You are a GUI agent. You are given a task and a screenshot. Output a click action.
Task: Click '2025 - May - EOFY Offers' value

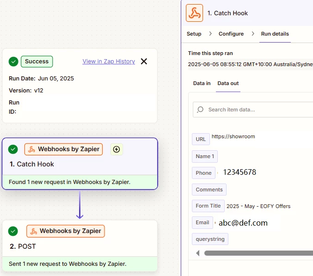coord(258,206)
